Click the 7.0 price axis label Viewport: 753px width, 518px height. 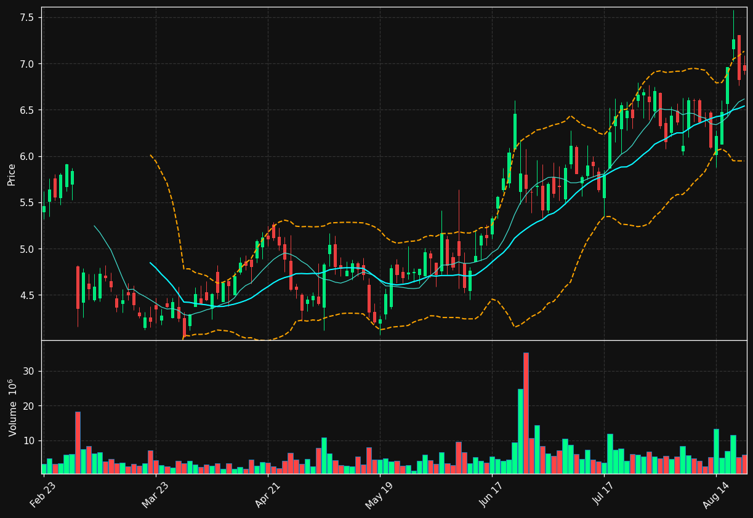(x=26, y=64)
